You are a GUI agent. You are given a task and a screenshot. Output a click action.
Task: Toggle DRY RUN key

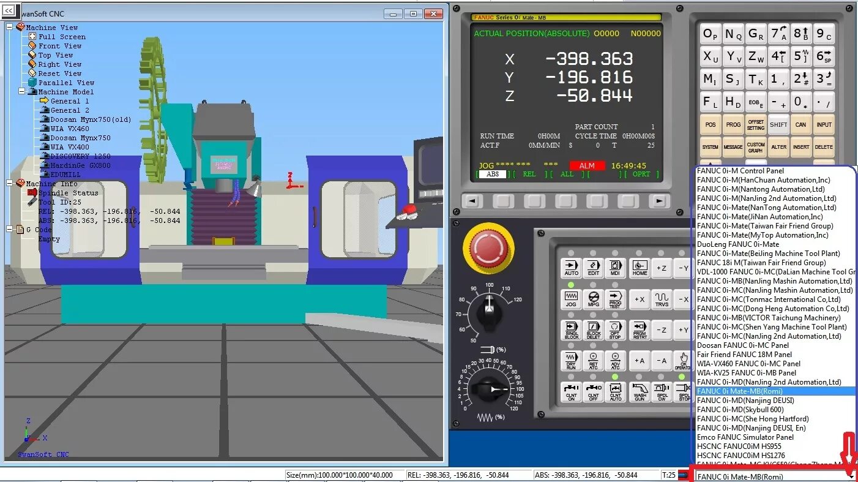[x=571, y=361]
